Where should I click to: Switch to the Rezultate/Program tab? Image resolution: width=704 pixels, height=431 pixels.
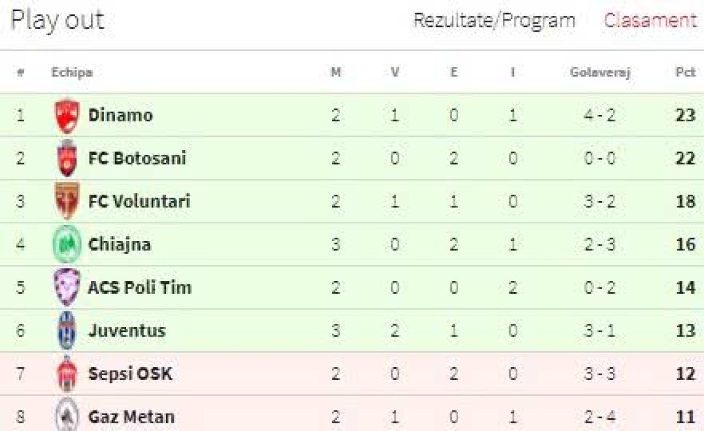[494, 21]
